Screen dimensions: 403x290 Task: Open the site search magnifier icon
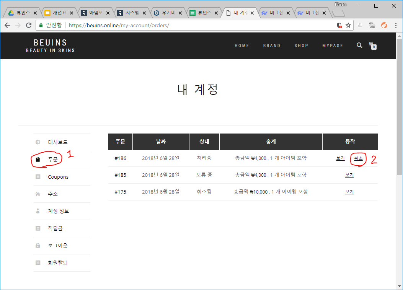[359, 45]
